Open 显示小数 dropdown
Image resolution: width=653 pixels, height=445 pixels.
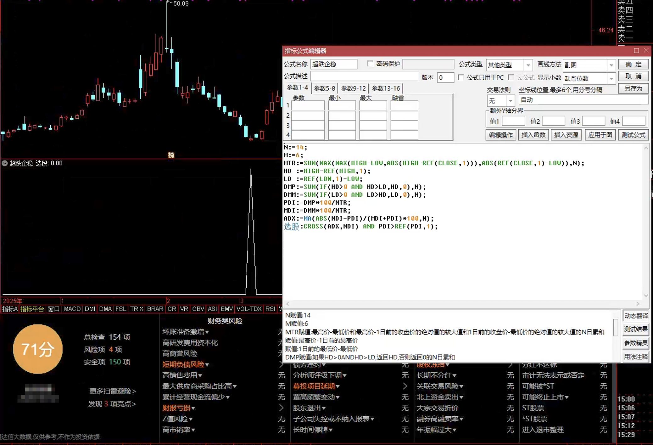click(x=611, y=78)
